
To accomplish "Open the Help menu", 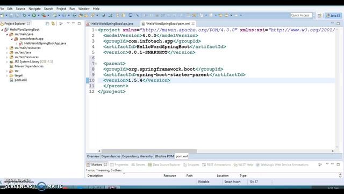I will tap(96, 9).
